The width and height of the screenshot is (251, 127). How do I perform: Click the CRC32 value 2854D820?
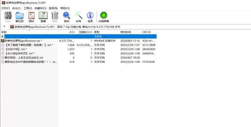[149, 49]
